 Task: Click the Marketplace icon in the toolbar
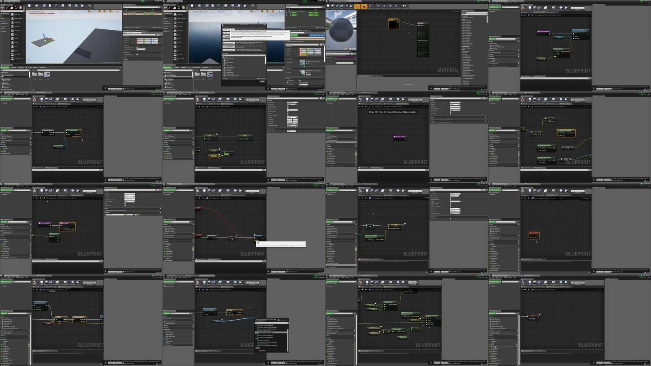click(x=49, y=6)
